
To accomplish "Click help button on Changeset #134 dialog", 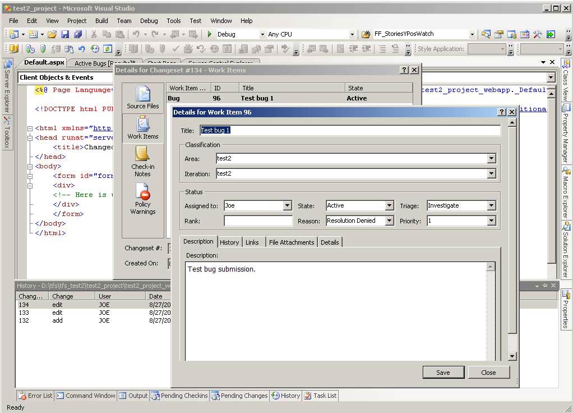I will point(404,70).
